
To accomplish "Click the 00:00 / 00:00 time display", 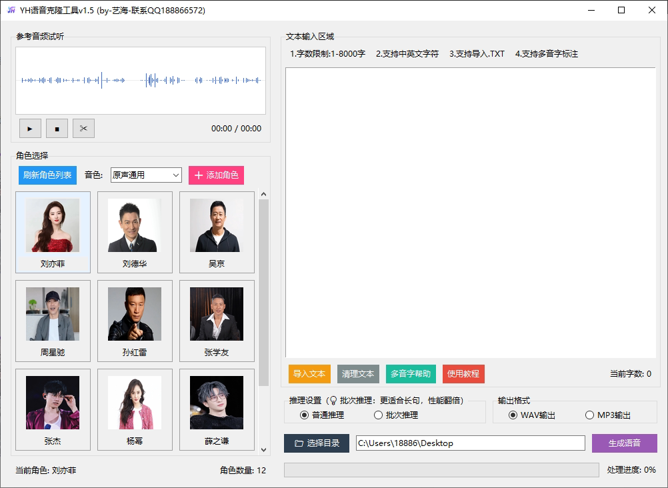I will tap(237, 129).
